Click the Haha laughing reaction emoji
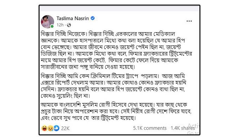This screenshot has width=239, height=140. pyautogui.click(x=44, y=128)
